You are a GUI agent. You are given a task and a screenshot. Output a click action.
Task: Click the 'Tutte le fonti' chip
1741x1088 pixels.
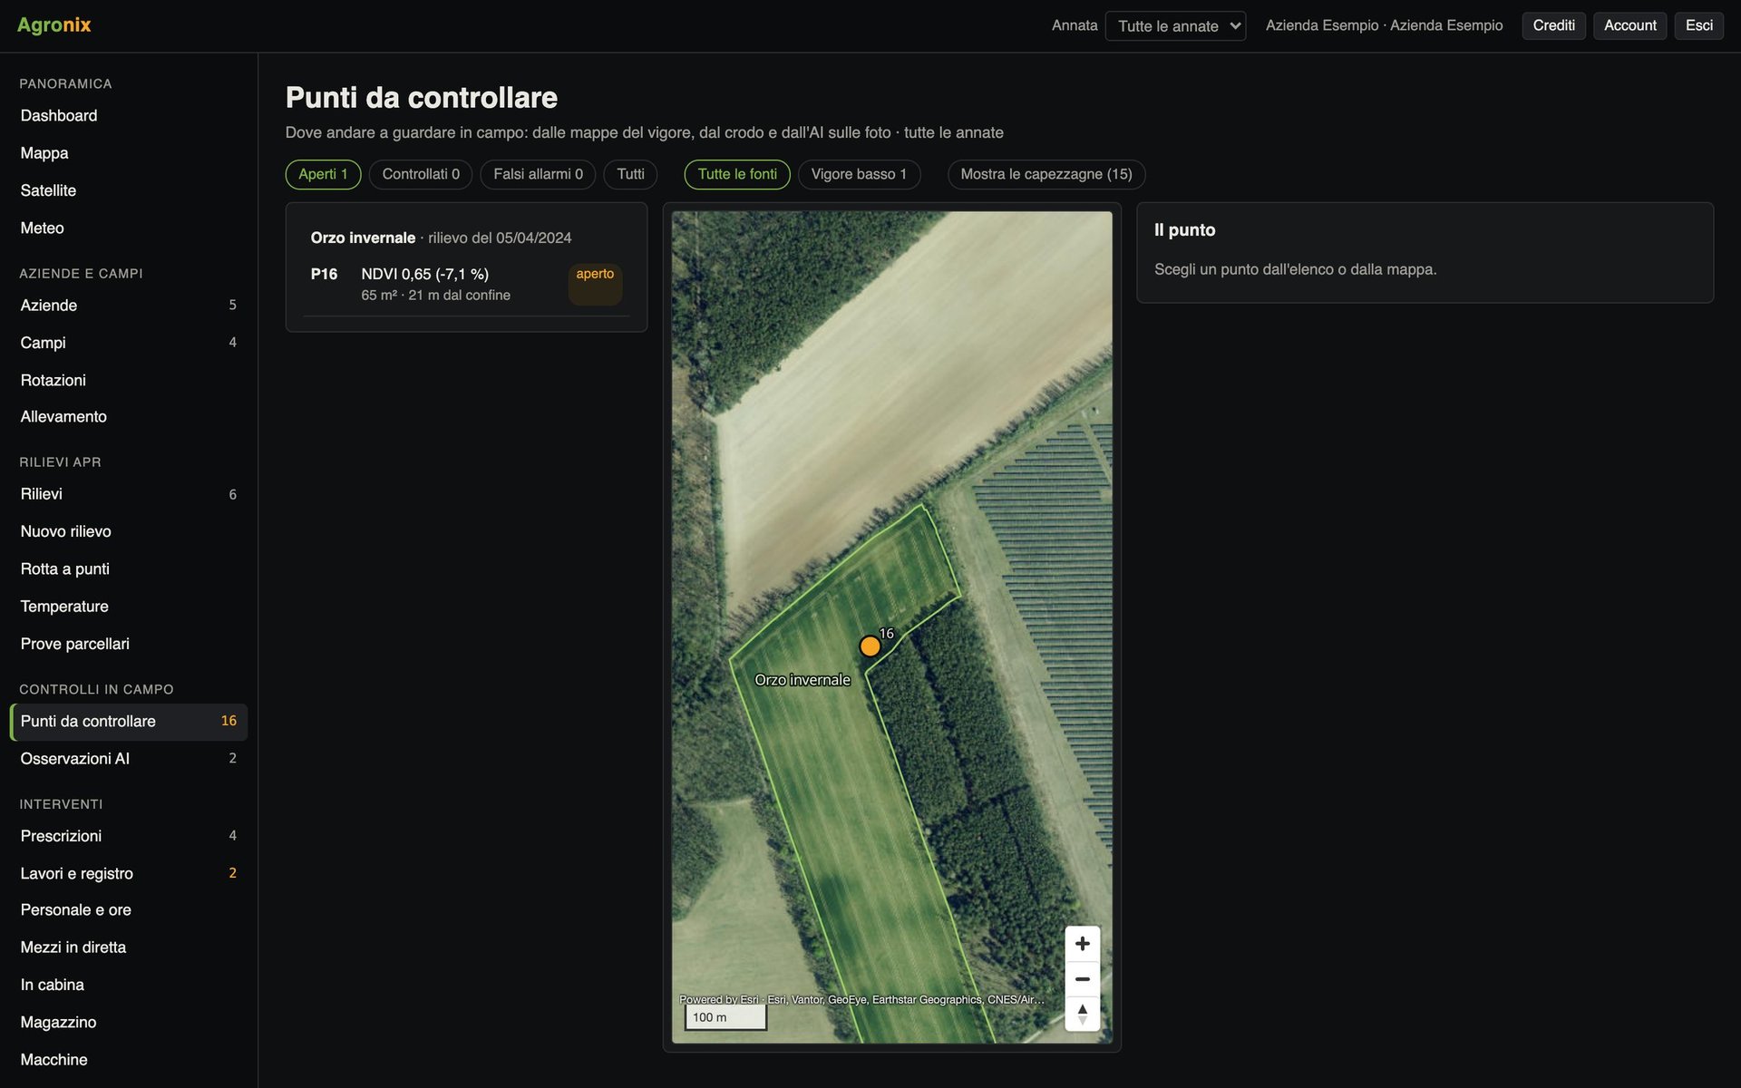coord(737,174)
